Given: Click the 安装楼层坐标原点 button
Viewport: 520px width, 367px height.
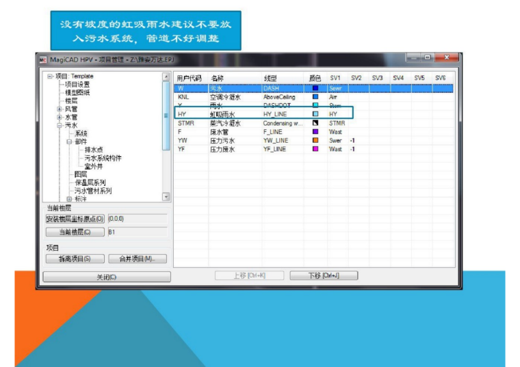Looking at the screenshot, I should point(75,219).
